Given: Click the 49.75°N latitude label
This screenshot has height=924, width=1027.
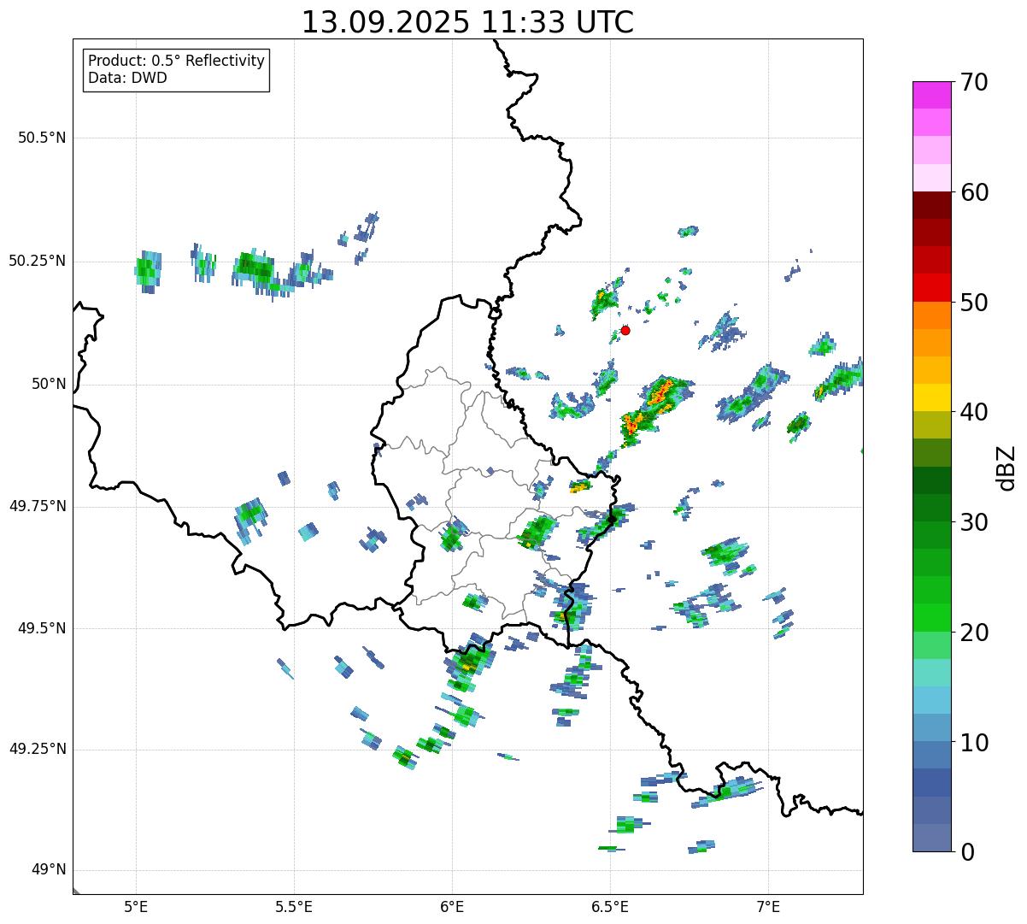Looking at the screenshot, I should click(38, 506).
